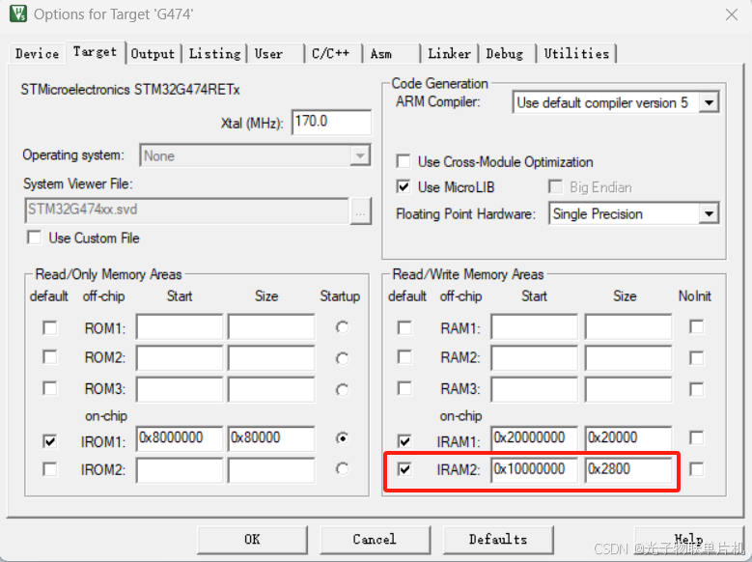Enable Use Cross-Module Optimization
752x562 pixels.
point(404,161)
